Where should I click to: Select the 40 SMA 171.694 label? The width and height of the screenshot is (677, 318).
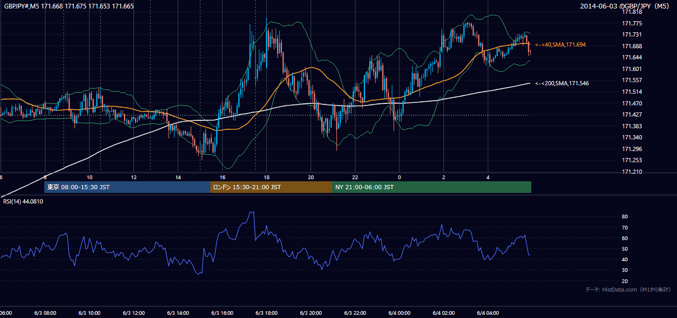(x=560, y=45)
